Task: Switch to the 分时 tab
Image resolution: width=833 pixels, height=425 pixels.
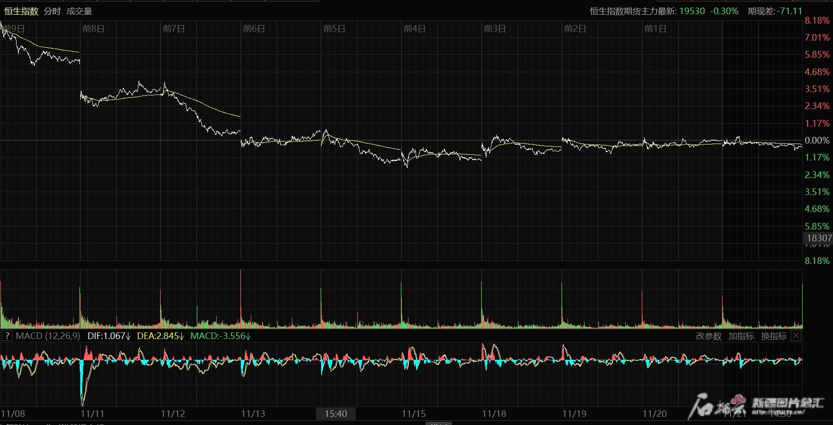Action: click(52, 11)
